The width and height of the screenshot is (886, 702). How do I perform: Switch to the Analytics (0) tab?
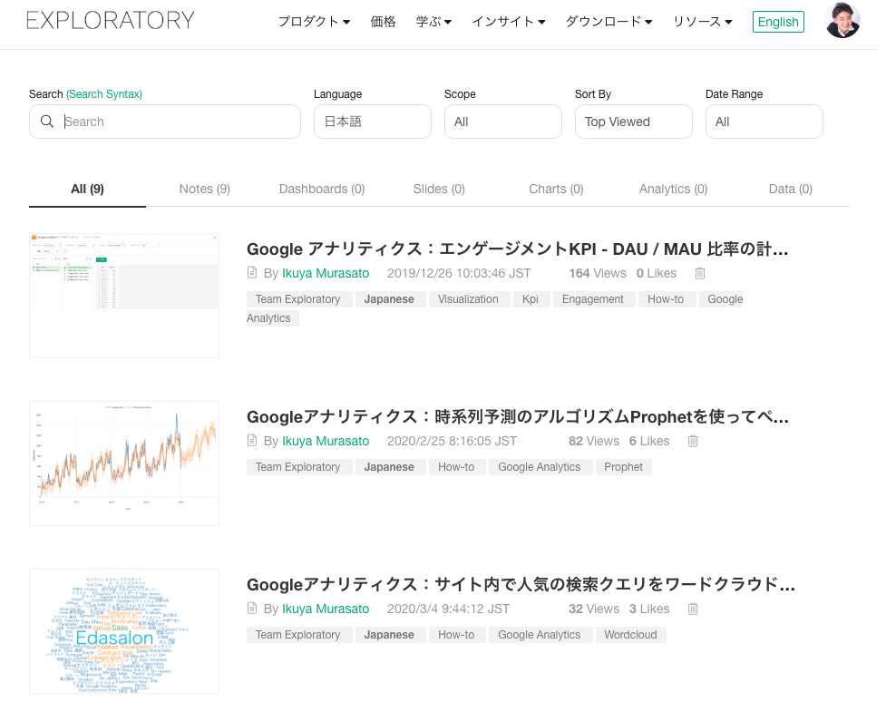click(673, 190)
